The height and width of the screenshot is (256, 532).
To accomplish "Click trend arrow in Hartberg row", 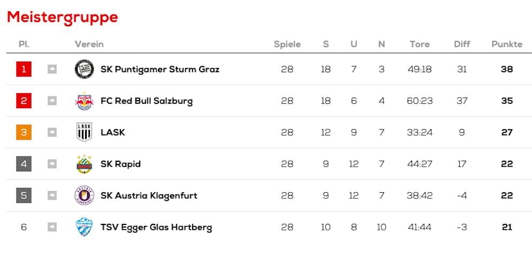I will click(52, 227).
